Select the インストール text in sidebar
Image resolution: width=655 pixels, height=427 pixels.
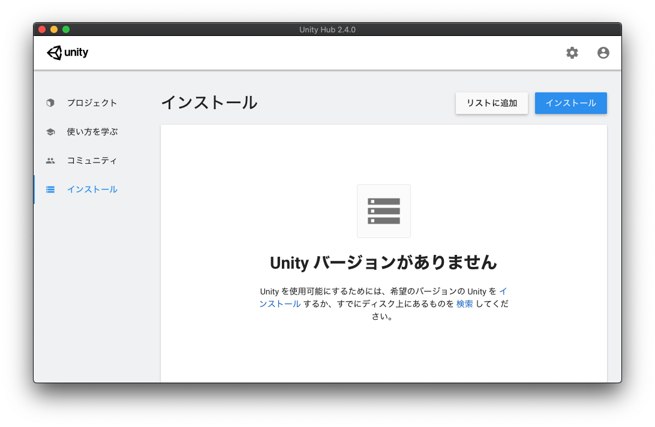[x=92, y=190]
